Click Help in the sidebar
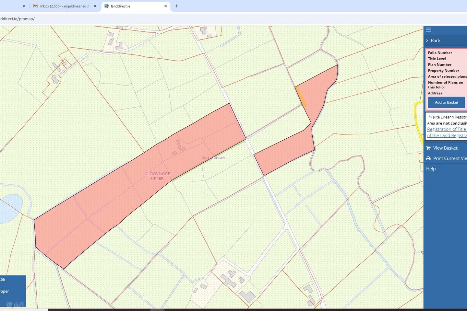The image size is (467, 311). (431, 168)
